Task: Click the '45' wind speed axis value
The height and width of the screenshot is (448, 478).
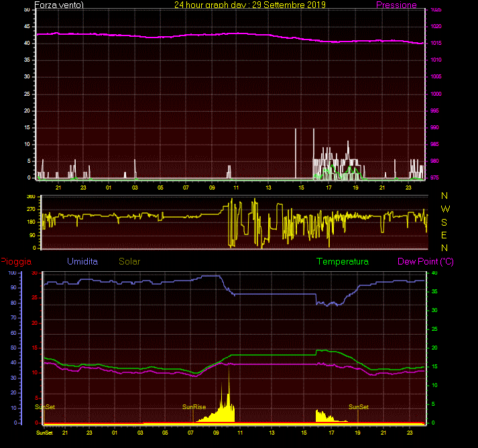Action: pos(27,26)
